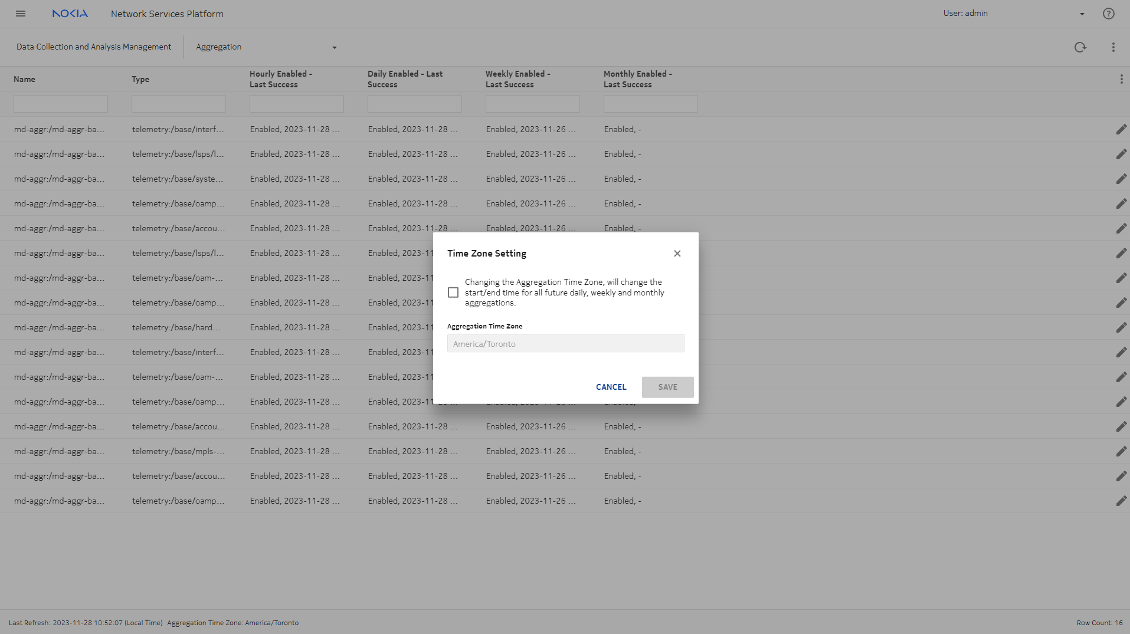Open the help question mark icon
1130x634 pixels.
(x=1108, y=14)
